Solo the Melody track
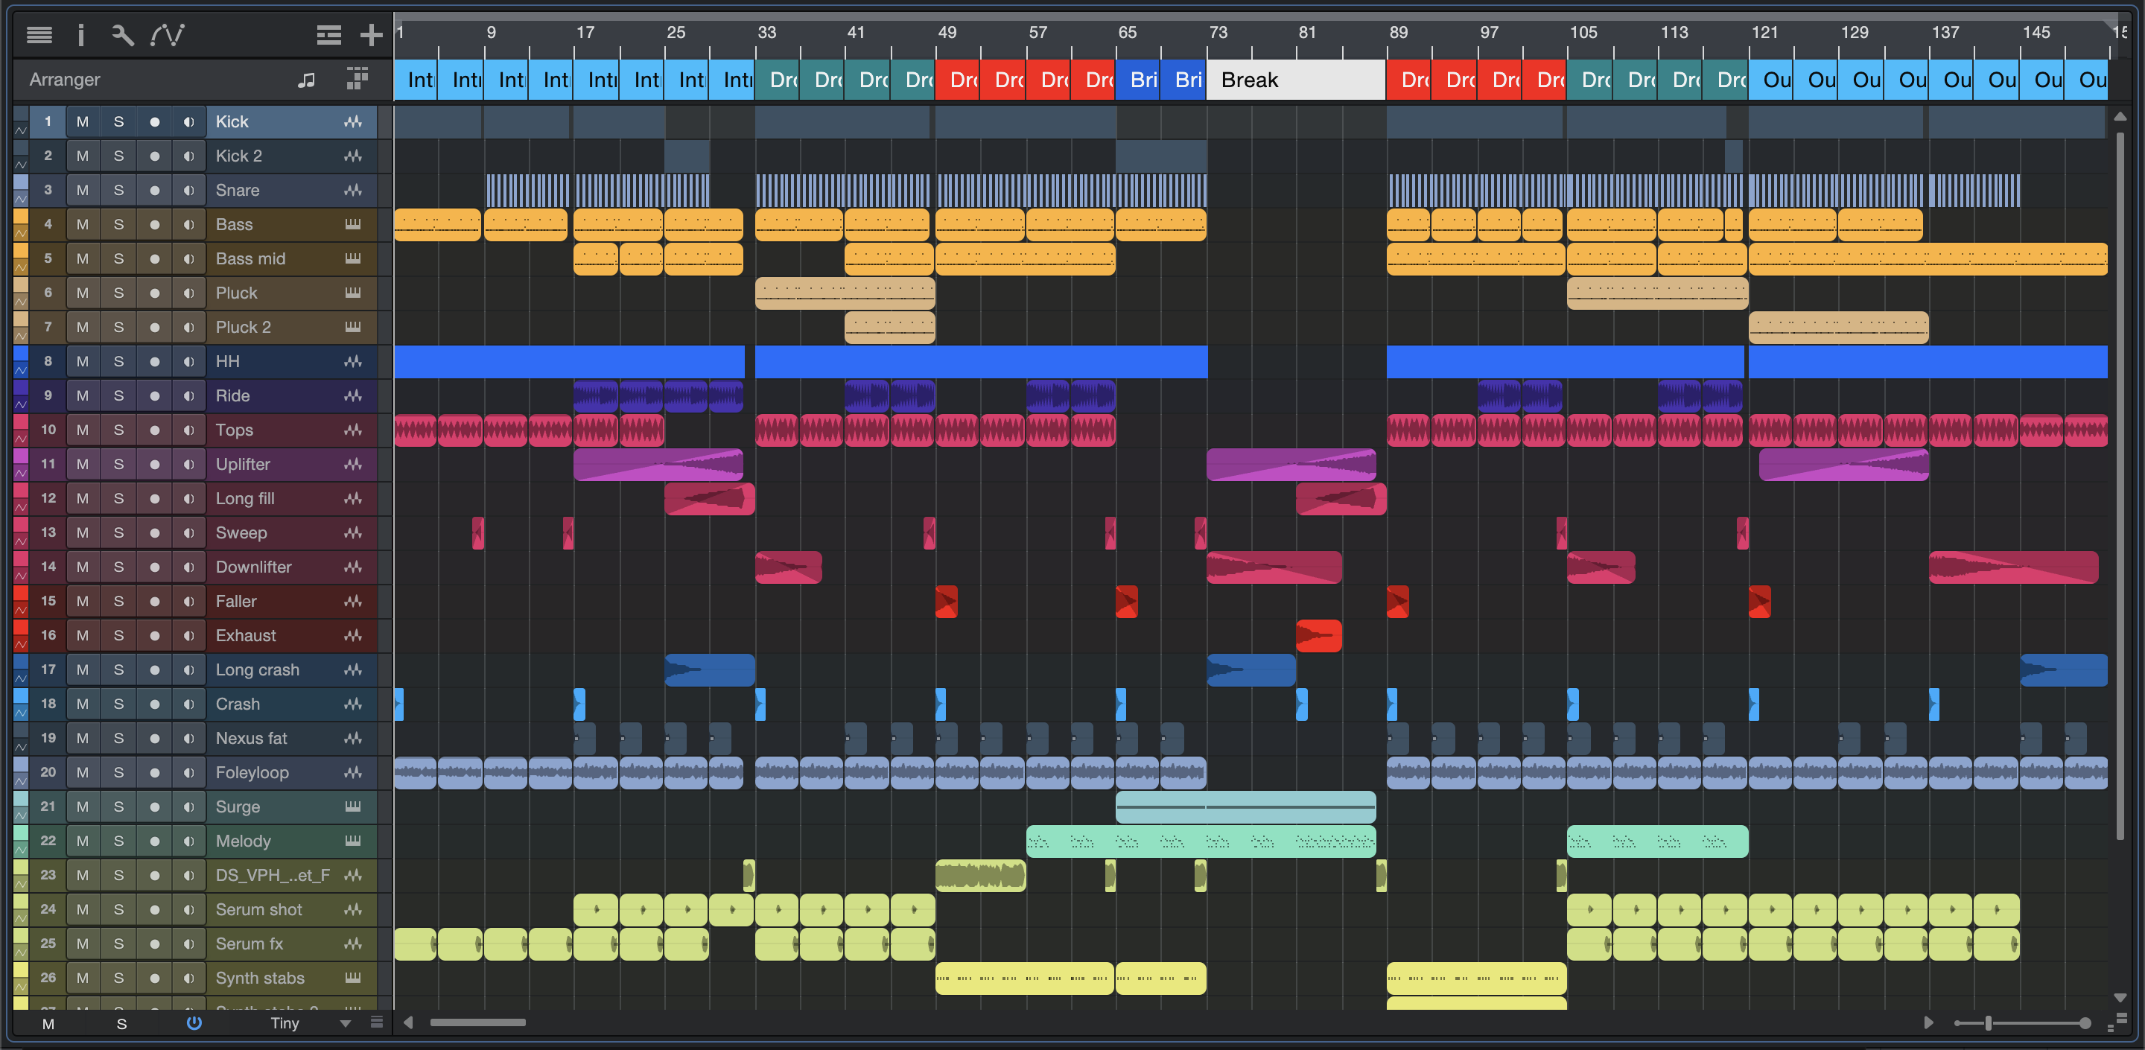Screen dimensions: 2145x1050 118,841
